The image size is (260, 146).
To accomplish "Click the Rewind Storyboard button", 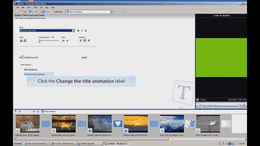I will [x=34, y=112].
